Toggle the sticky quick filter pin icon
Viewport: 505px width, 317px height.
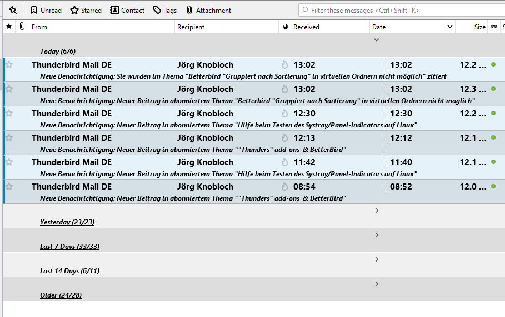(13, 11)
